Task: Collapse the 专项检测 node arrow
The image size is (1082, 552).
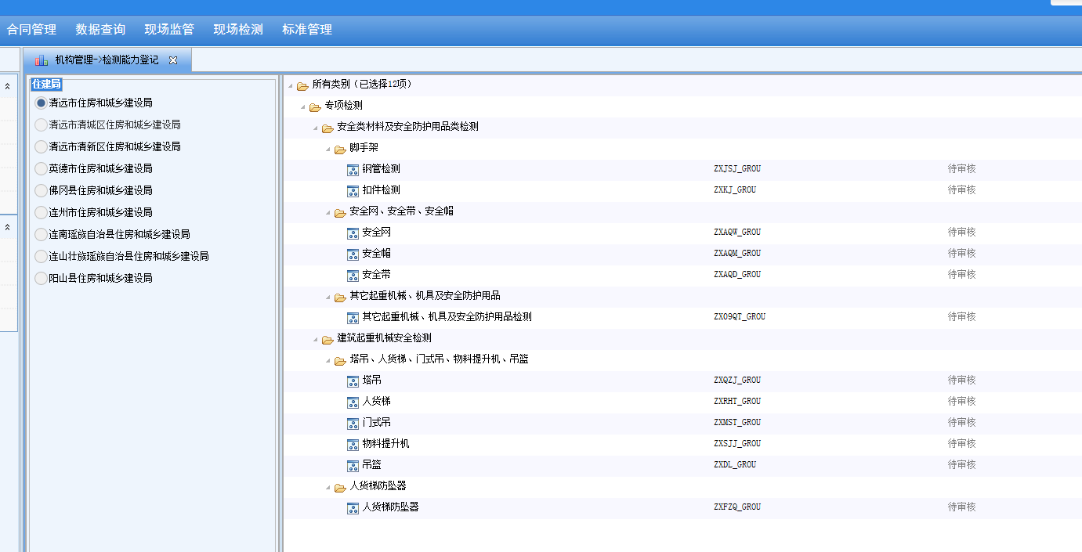Action: coord(302,106)
